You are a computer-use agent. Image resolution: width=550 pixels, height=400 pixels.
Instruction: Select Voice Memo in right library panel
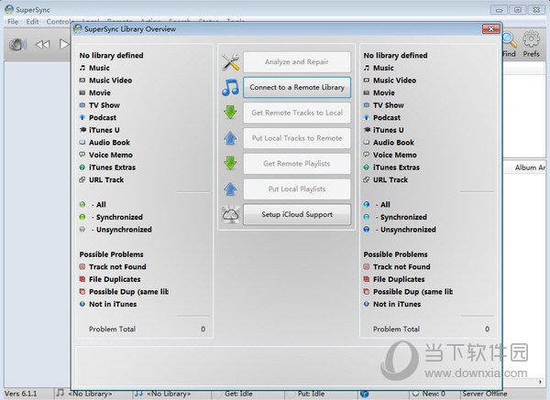coord(394,155)
